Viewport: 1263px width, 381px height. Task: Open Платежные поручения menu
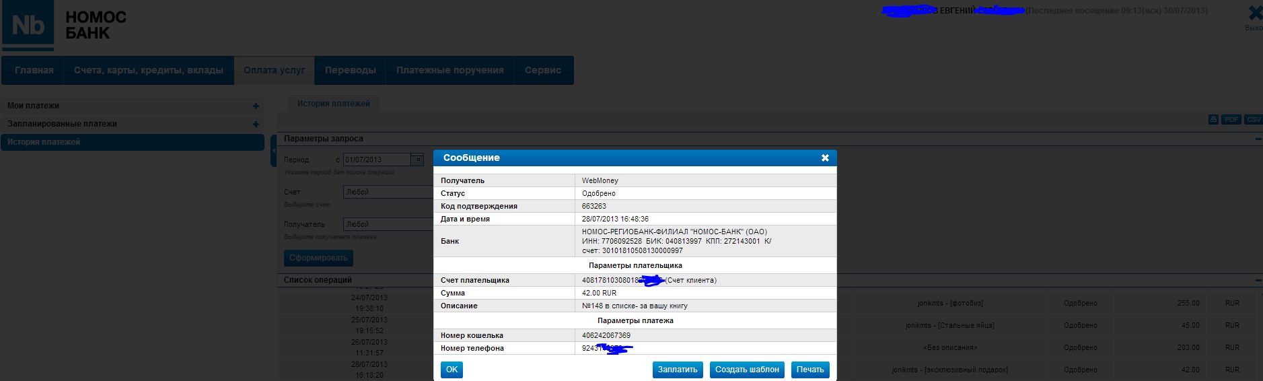(449, 70)
